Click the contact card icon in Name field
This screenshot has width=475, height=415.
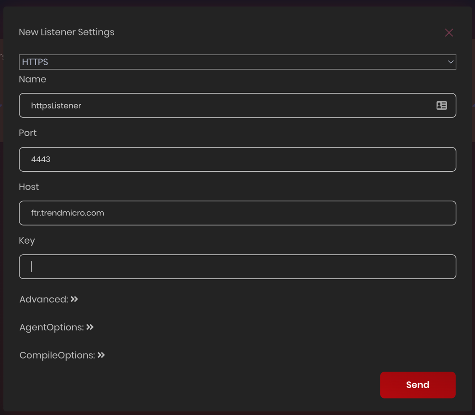tap(441, 106)
